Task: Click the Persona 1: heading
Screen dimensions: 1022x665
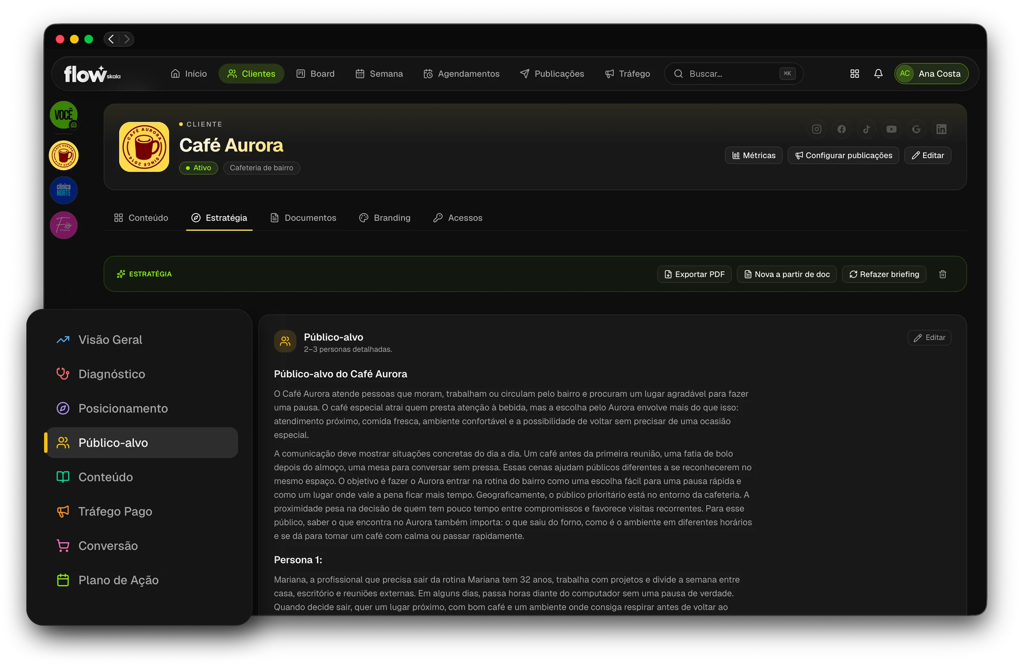Action: pyautogui.click(x=298, y=560)
